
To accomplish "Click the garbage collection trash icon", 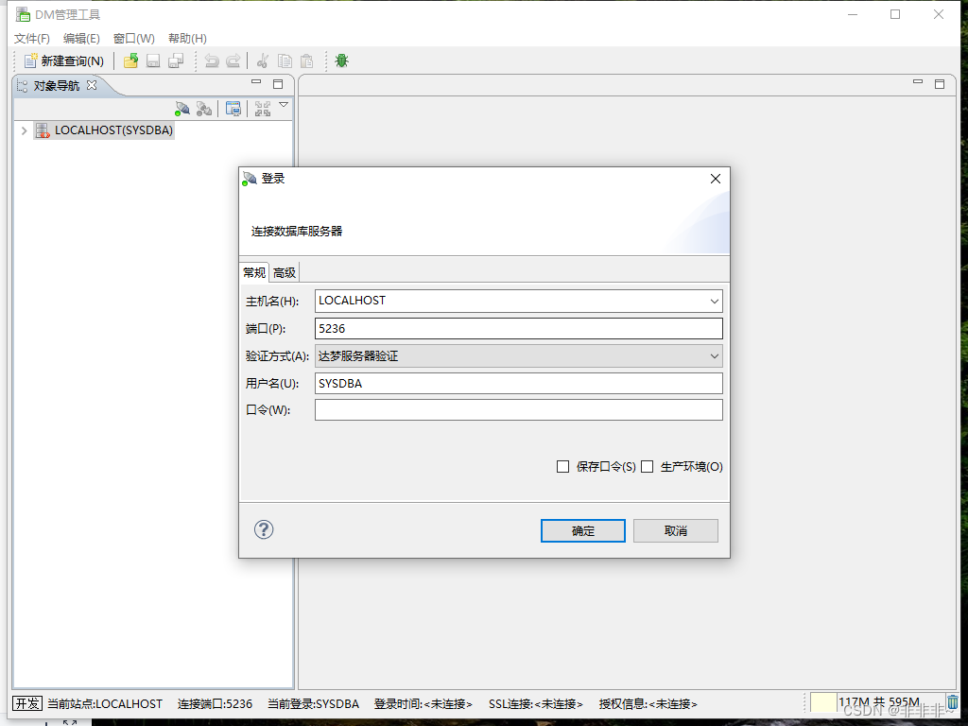I will click(x=953, y=702).
